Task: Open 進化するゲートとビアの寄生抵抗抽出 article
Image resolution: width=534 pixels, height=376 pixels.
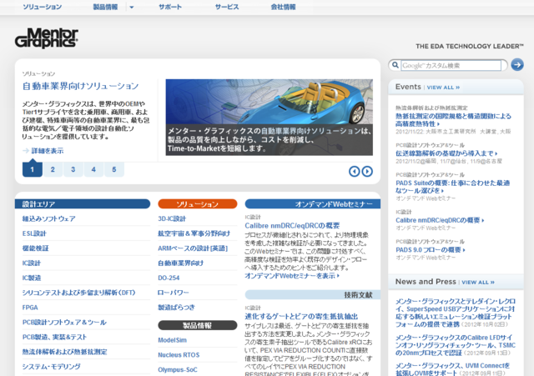Action: pyautogui.click(x=301, y=317)
